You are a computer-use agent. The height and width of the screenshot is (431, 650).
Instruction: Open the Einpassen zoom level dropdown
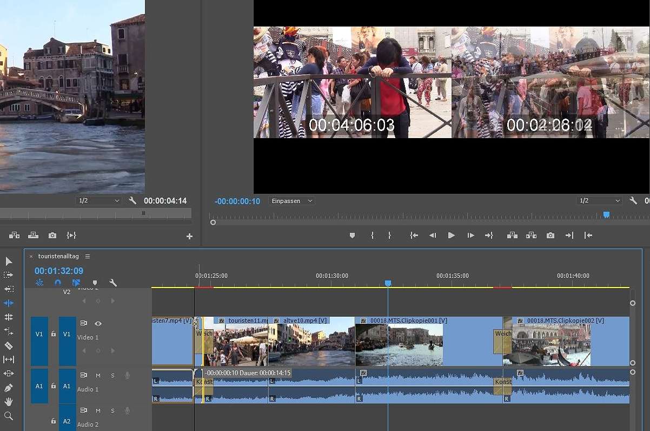coord(291,200)
